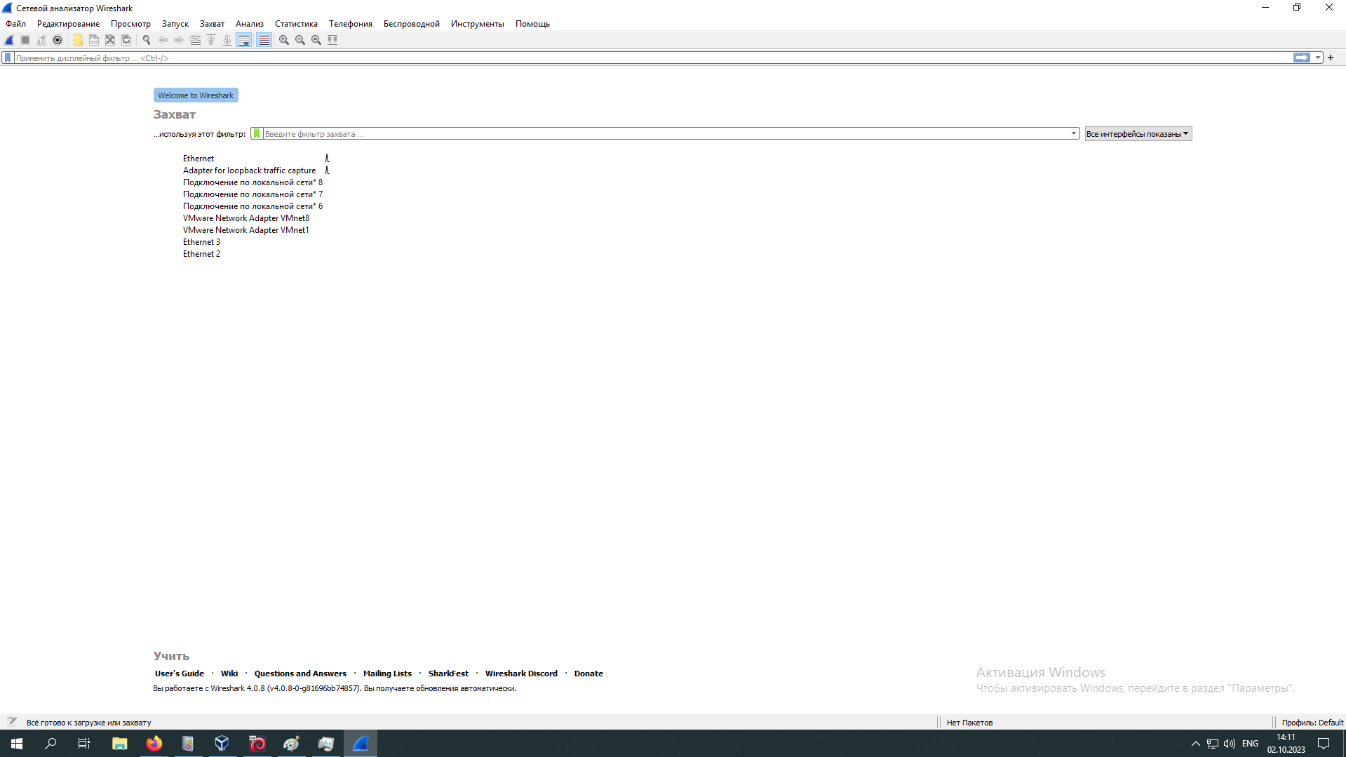The width and height of the screenshot is (1346, 757).
Task: Click the reload capture file icon
Action: pyautogui.click(x=126, y=40)
